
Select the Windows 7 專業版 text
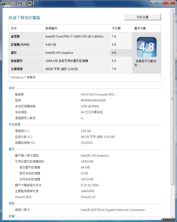pos(23,77)
